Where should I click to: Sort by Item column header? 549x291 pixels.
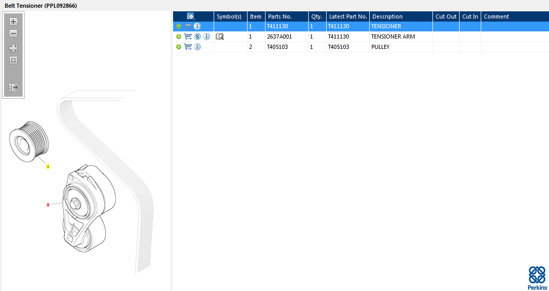(x=256, y=16)
